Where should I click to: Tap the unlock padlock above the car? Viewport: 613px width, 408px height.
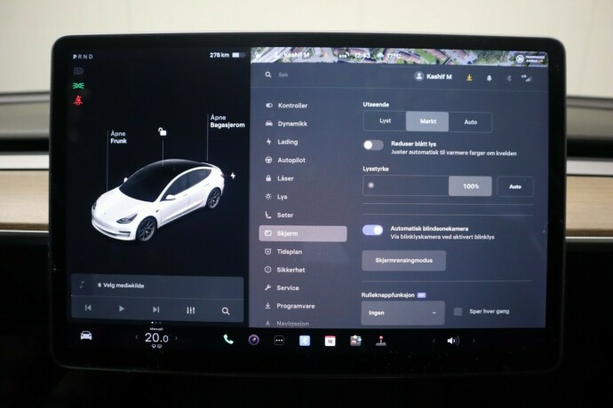point(163,131)
